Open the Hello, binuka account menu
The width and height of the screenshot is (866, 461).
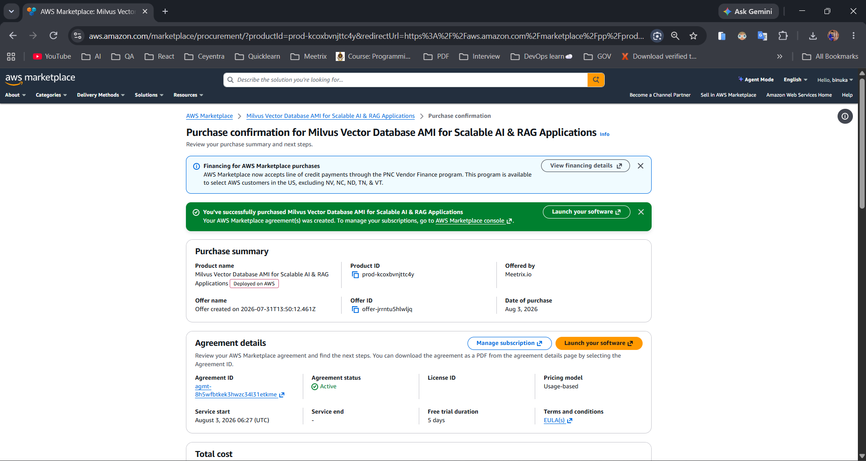(835, 80)
